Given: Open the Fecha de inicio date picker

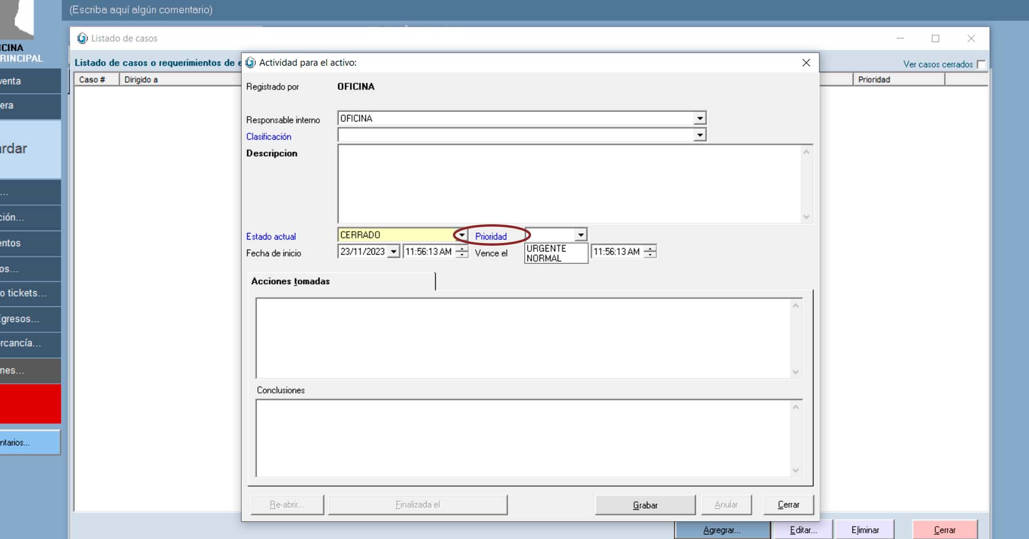Looking at the screenshot, I should [x=393, y=252].
